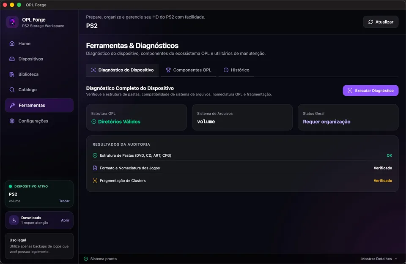Click white Verificado for Formato e Nomeclatura
This screenshot has width=406, height=264.
(383, 168)
